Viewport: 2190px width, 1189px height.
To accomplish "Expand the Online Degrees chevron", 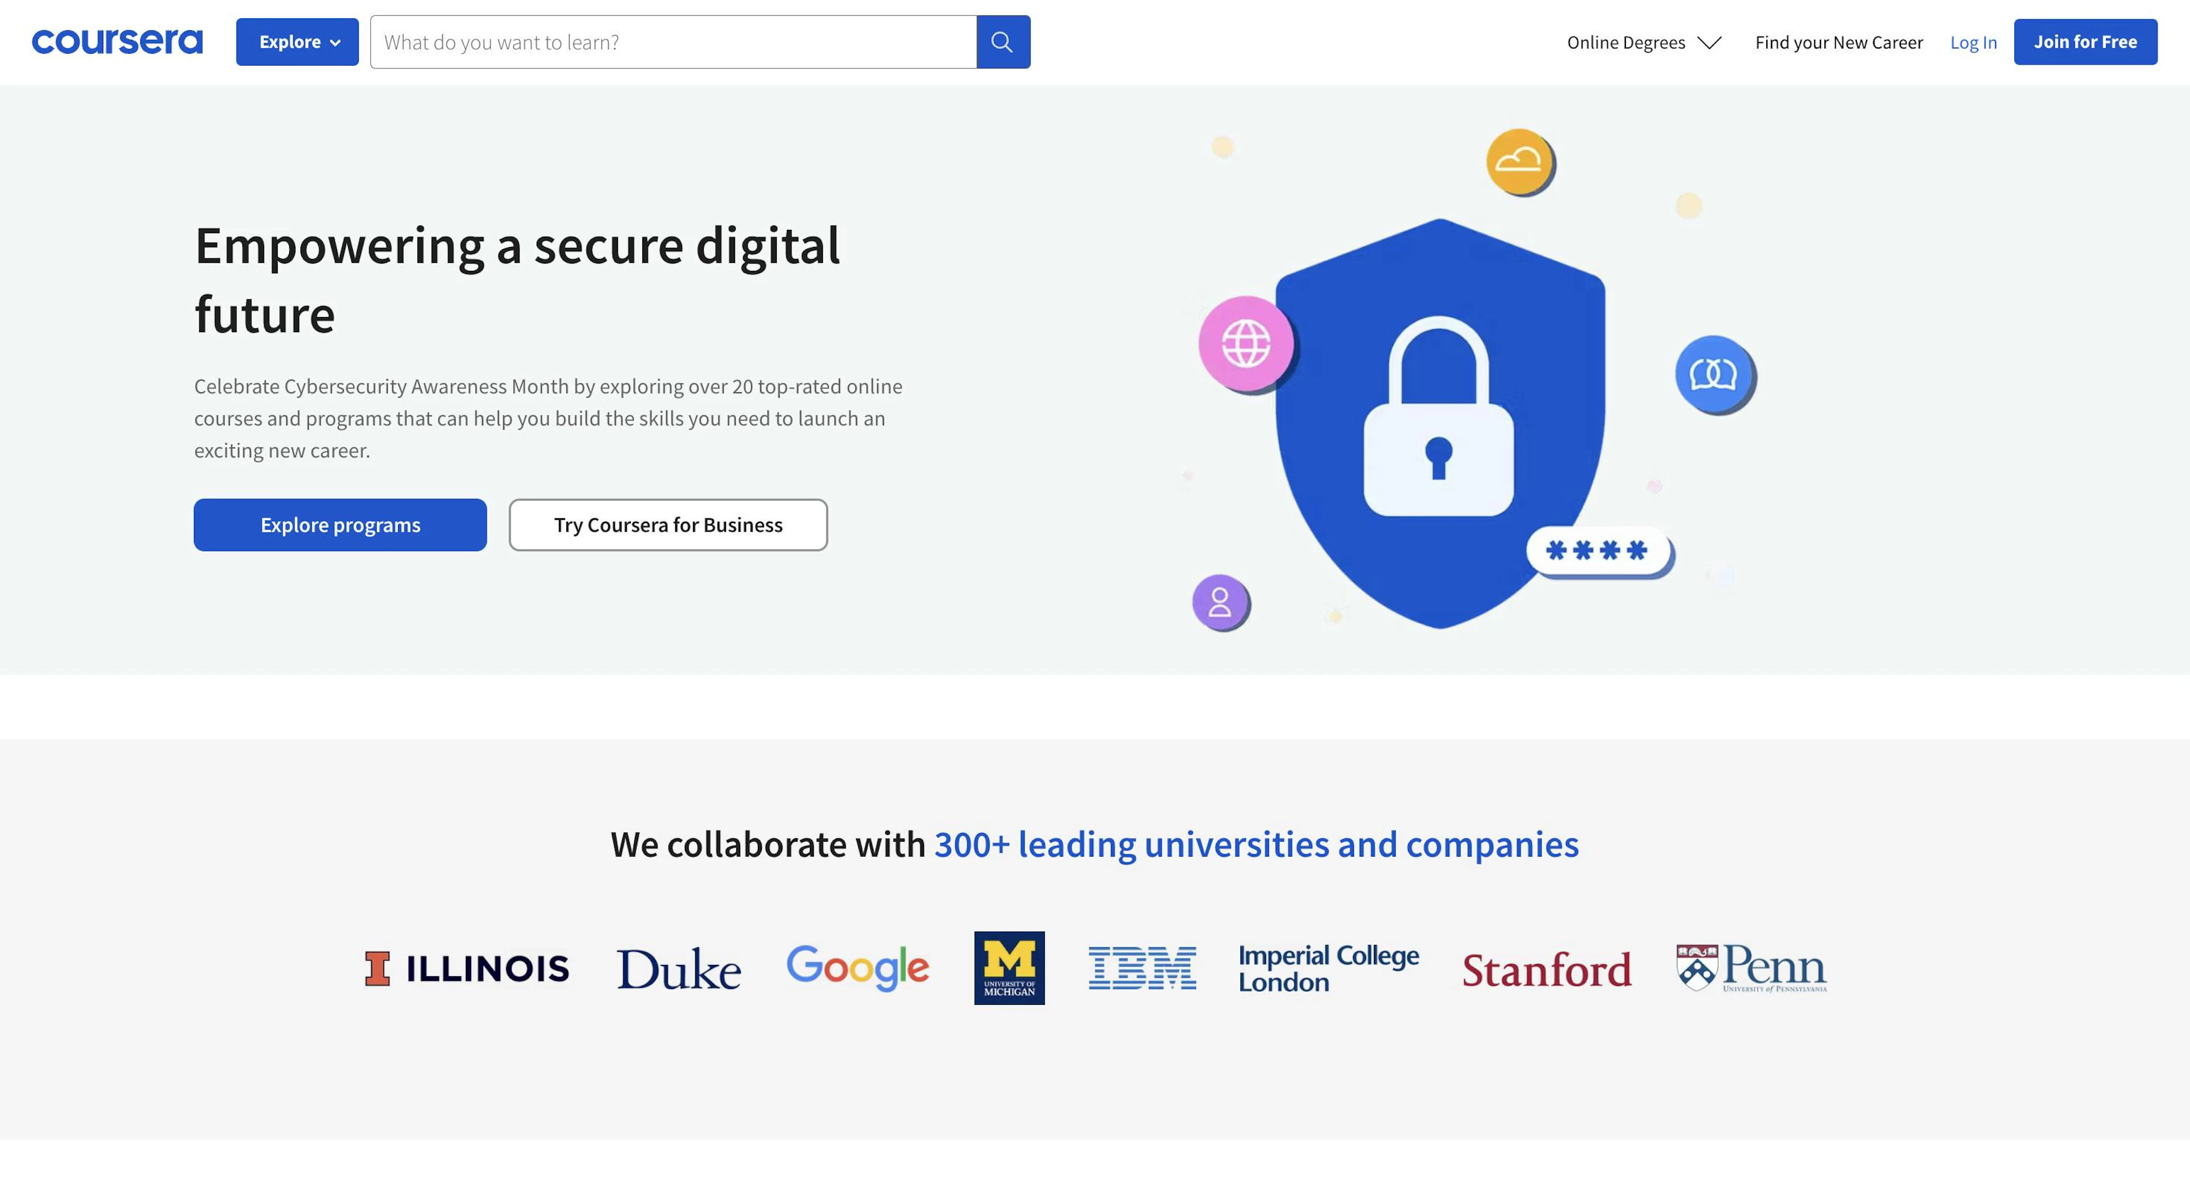I will 1710,43.
